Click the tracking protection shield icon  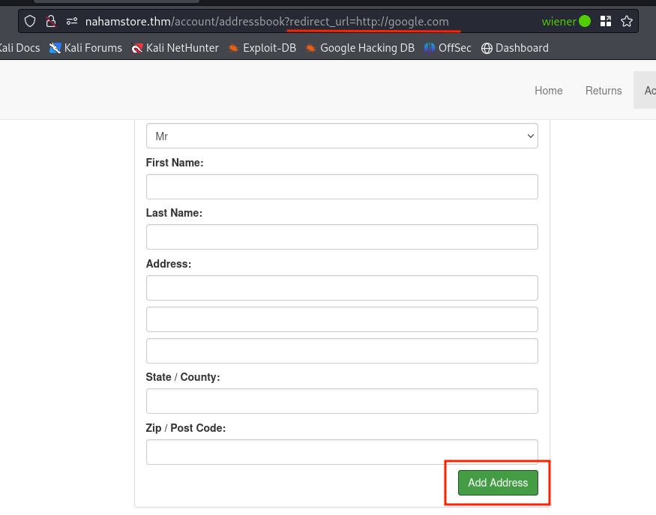[30, 21]
